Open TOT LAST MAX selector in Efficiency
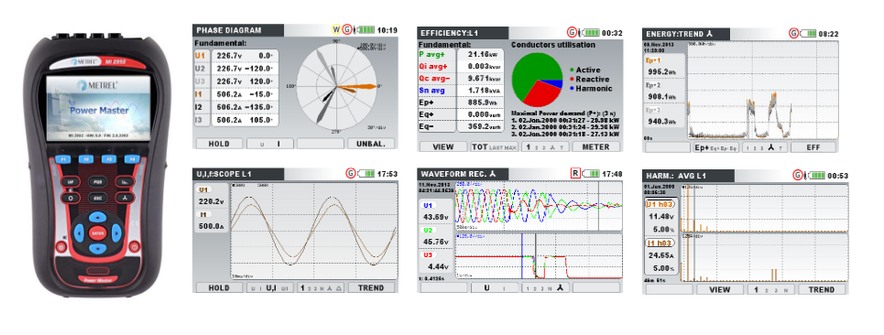This screenshot has width=884, height=335. (495, 147)
